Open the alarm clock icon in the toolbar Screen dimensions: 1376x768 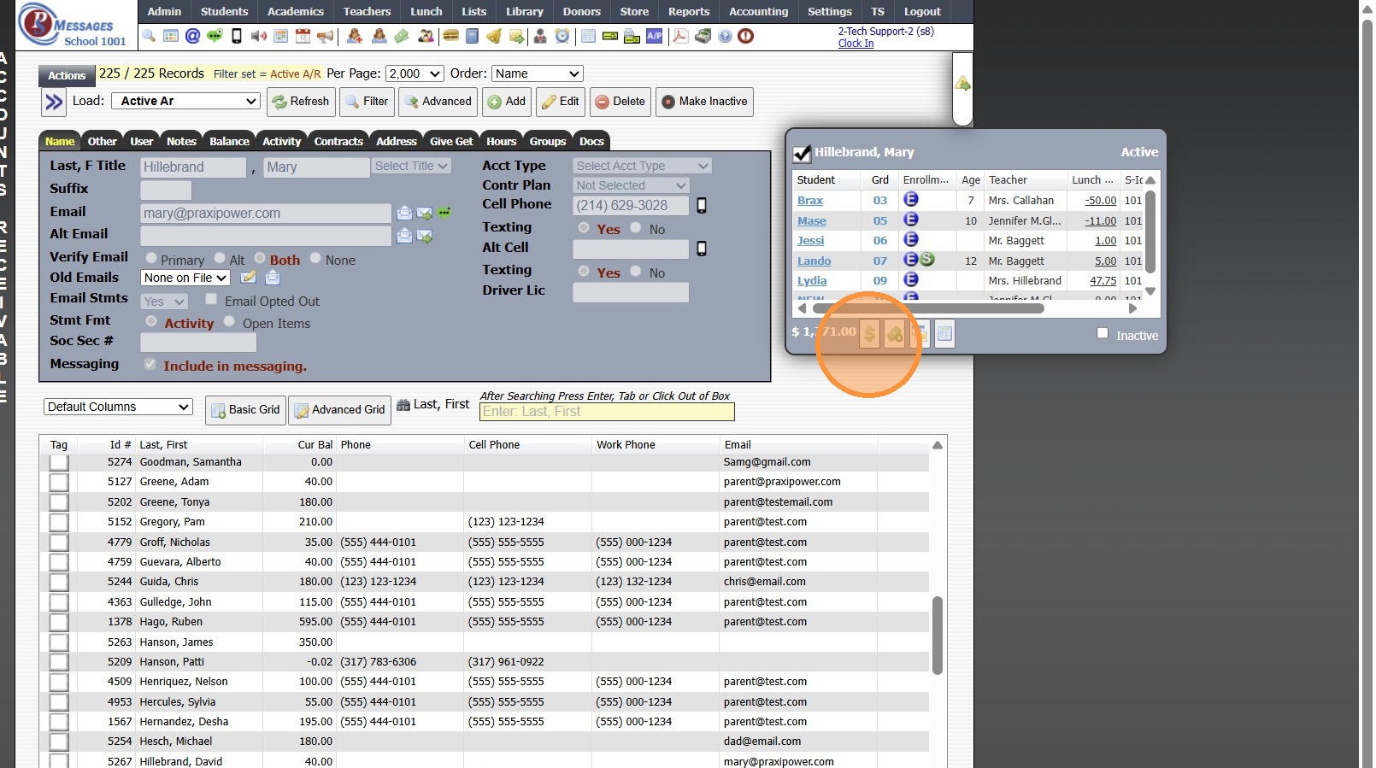coord(562,36)
